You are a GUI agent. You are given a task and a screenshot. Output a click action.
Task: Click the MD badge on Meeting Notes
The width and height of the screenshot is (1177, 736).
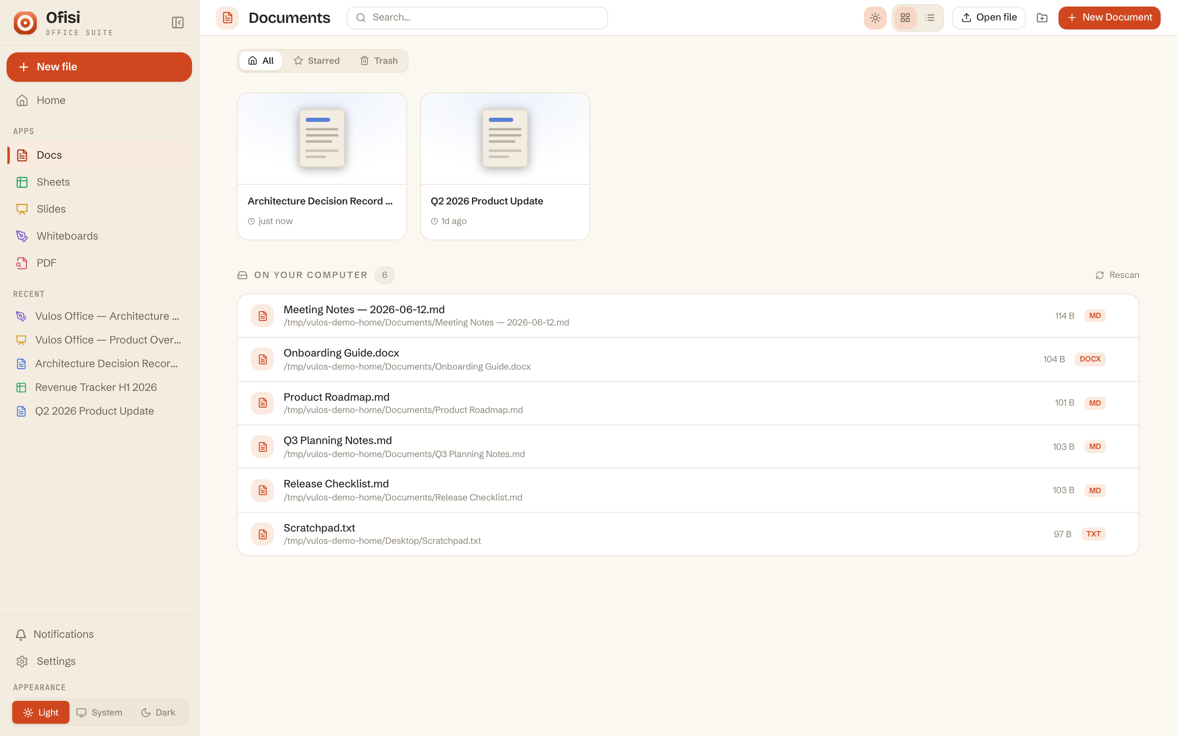click(x=1095, y=316)
